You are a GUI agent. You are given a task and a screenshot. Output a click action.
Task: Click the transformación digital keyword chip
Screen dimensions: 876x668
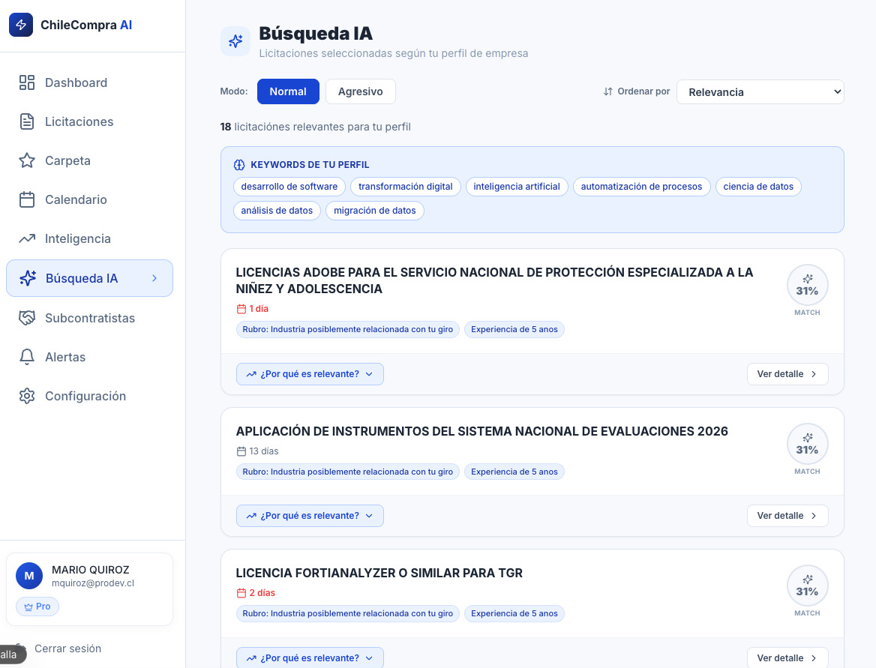pyautogui.click(x=406, y=187)
